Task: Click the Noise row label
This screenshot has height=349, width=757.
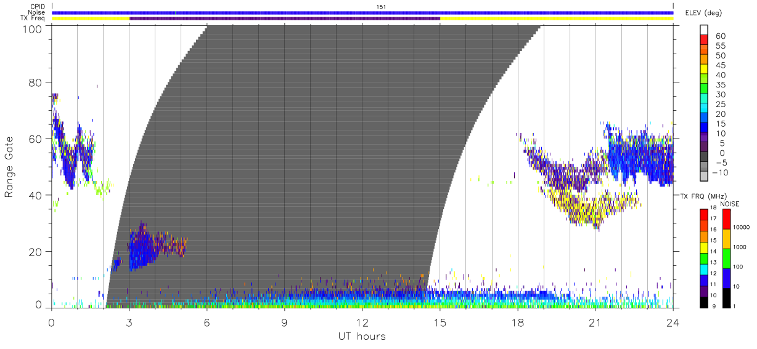Action: (x=37, y=12)
